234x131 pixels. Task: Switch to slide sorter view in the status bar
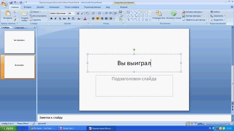coord(192,124)
